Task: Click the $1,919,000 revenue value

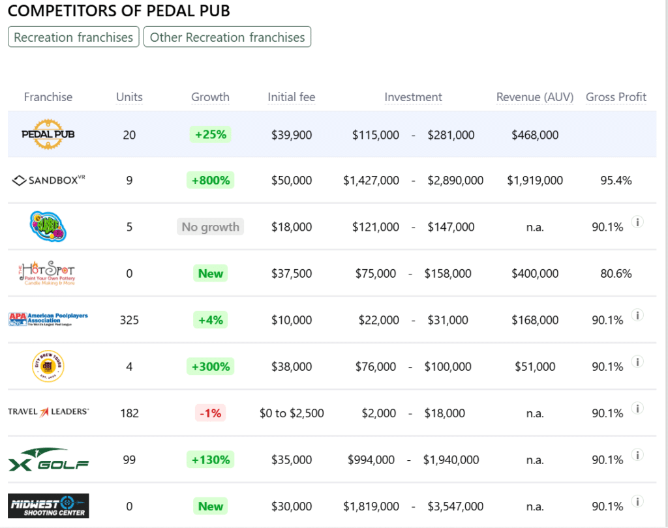Action: pyautogui.click(x=535, y=181)
